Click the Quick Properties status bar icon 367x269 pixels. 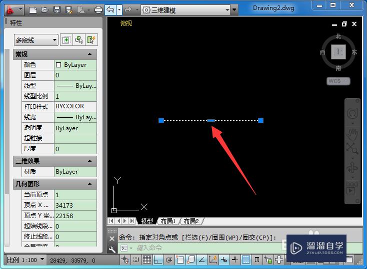click(x=257, y=260)
